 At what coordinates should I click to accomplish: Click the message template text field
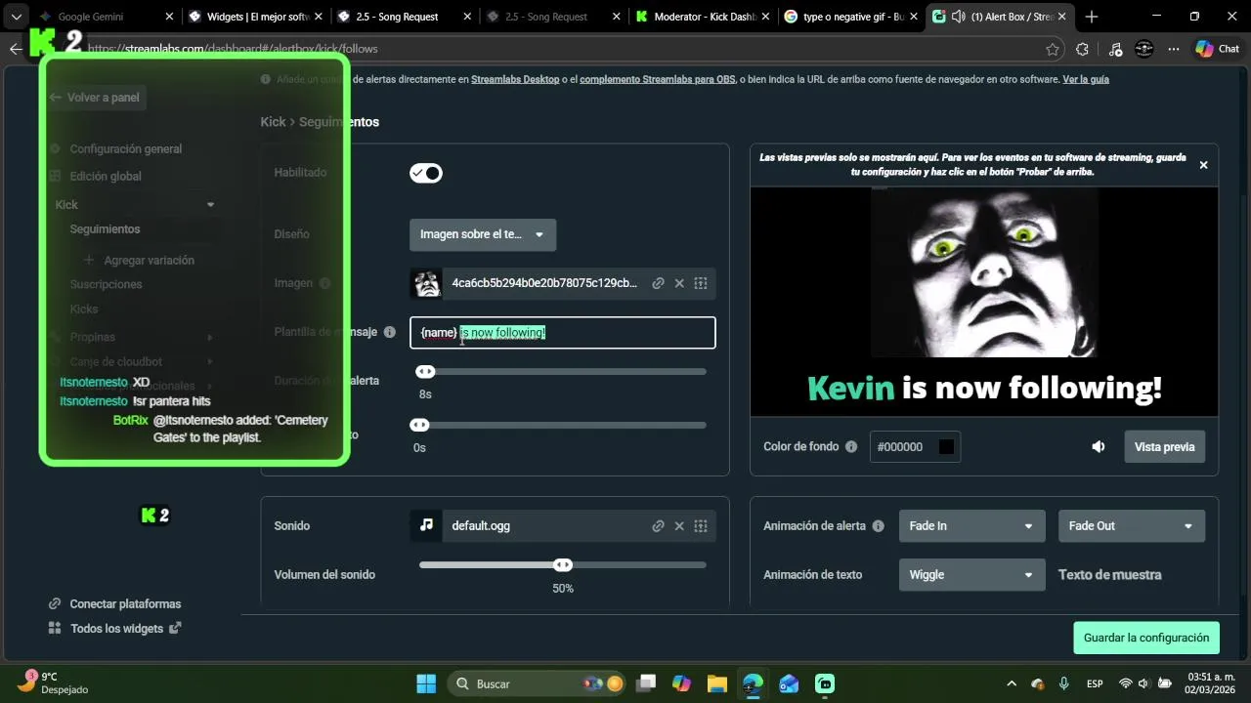point(563,333)
